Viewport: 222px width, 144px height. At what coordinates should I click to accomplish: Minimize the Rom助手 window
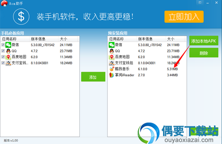(207, 3)
